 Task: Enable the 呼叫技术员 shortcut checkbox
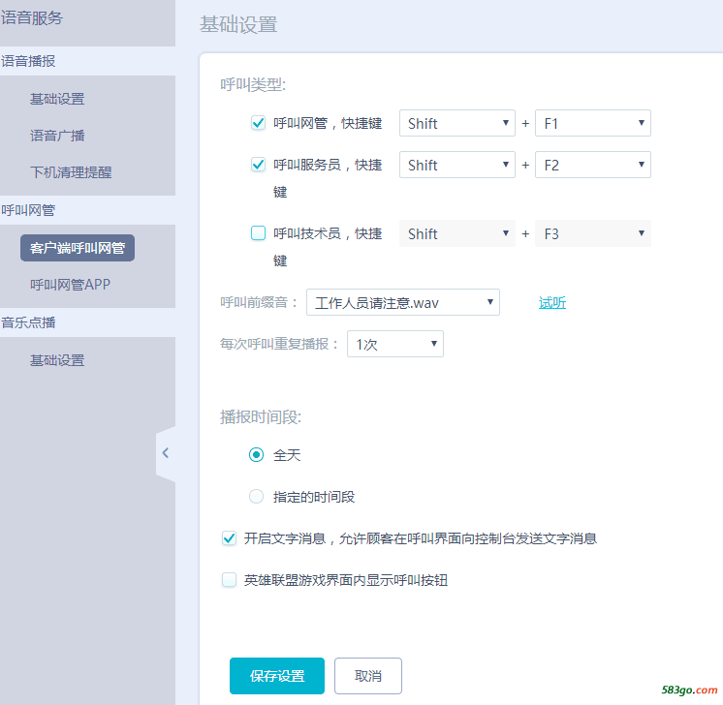258,233
